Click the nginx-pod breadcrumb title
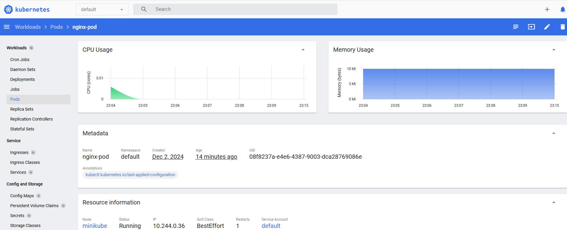This screenshot has width=567, height=230. (x=85, y=27)
